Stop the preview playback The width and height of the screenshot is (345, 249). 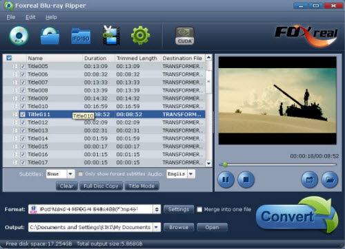[246, 180]
